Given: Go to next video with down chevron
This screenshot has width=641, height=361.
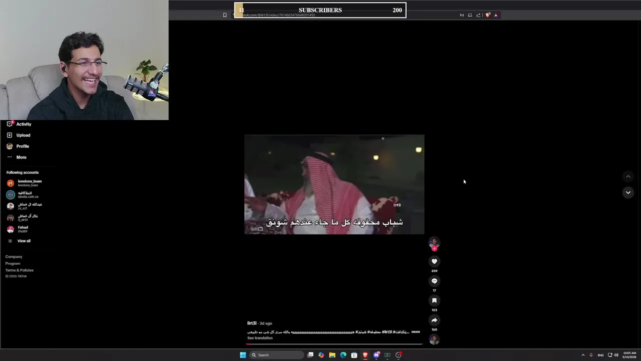Looking at the screenshot, I should [x=628, y=193].
